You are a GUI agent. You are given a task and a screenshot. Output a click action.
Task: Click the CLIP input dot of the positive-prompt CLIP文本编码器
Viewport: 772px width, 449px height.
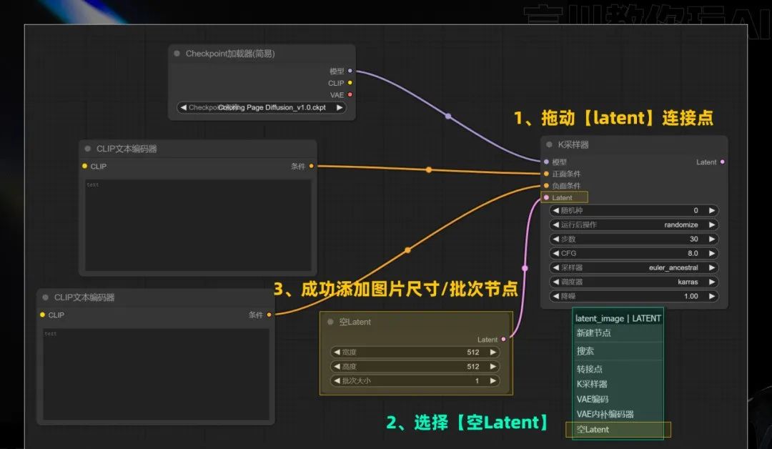tap(84, 166)
